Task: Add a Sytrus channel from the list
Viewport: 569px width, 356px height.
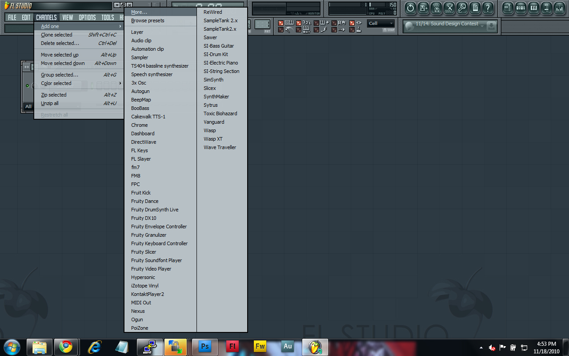Action: [210, 105]
